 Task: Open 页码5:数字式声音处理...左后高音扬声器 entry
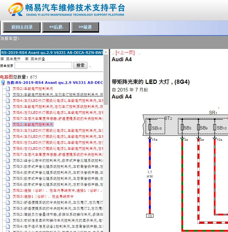[58, 179]
